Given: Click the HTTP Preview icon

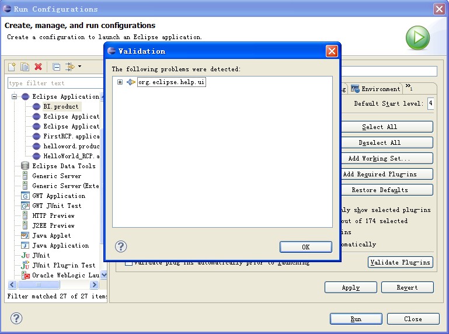Looking at the screenshot, I should click(x=25, y=215).
